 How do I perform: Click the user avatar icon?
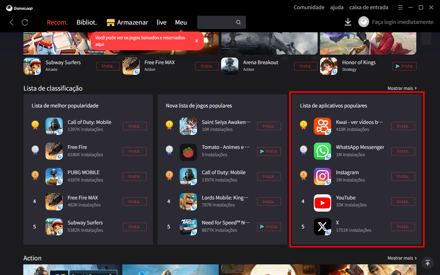(364, 22)
